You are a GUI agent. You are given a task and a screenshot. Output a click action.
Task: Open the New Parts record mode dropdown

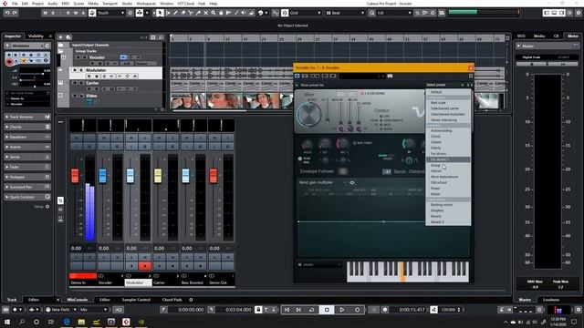[61, 310]
